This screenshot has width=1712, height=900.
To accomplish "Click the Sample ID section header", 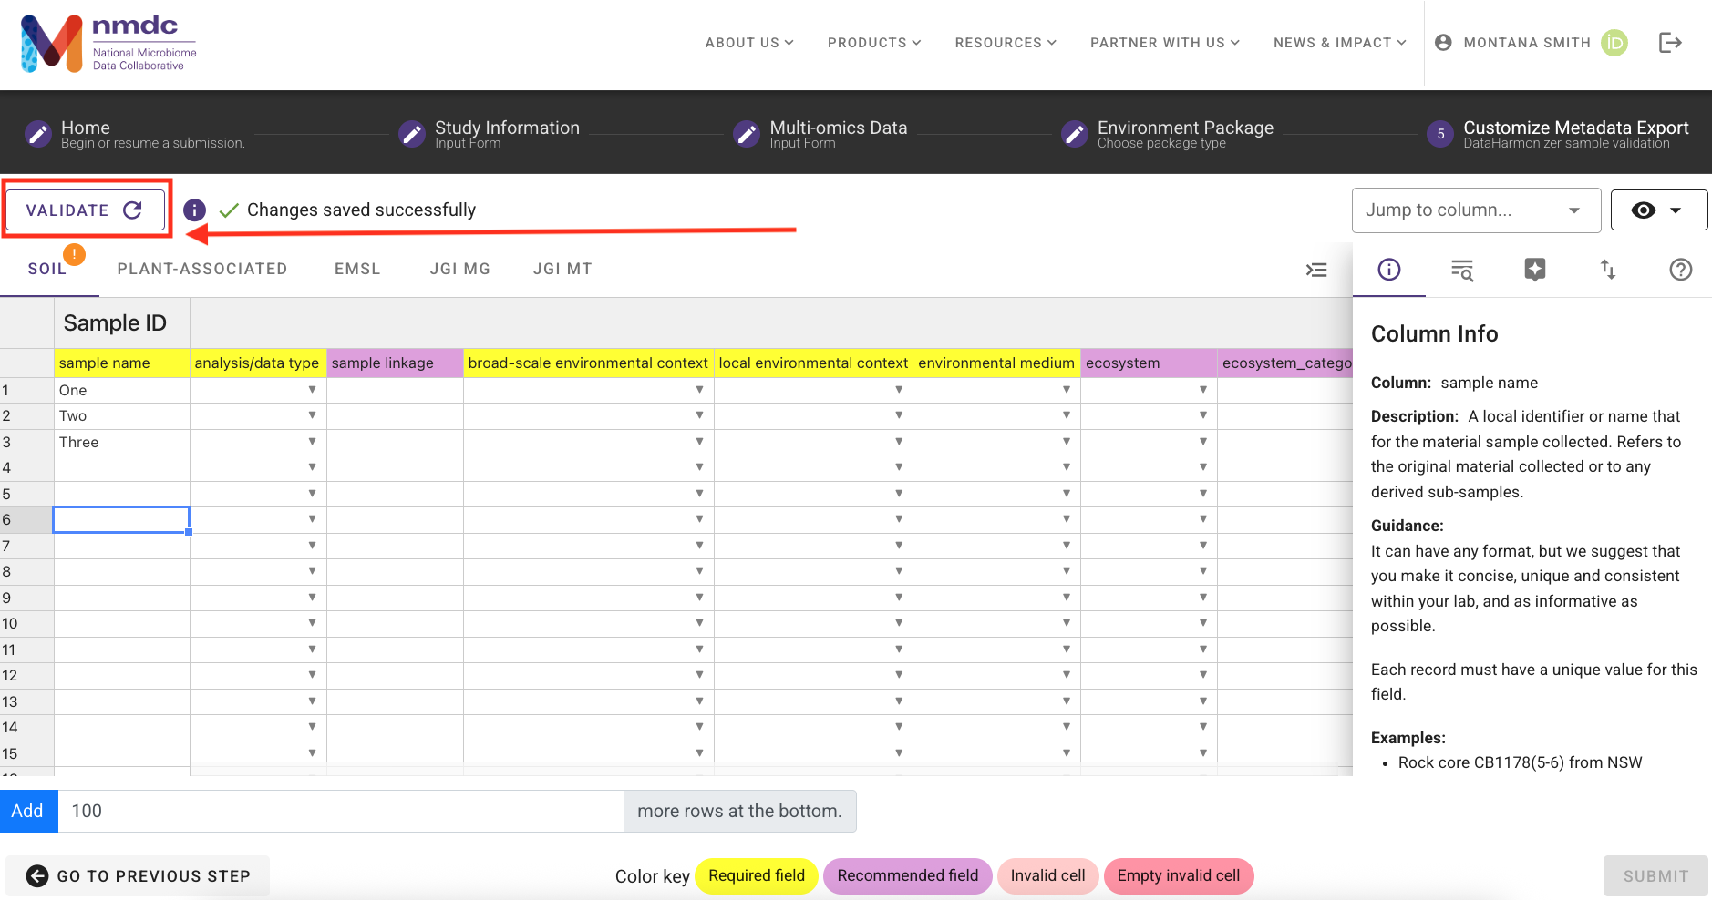I will click(x=121, y=323).
